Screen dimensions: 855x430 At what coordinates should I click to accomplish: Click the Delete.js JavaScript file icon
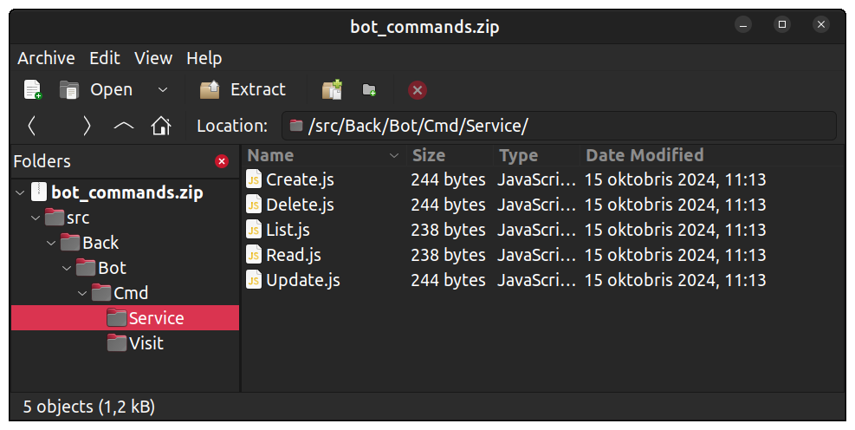(x=254, y=205)
